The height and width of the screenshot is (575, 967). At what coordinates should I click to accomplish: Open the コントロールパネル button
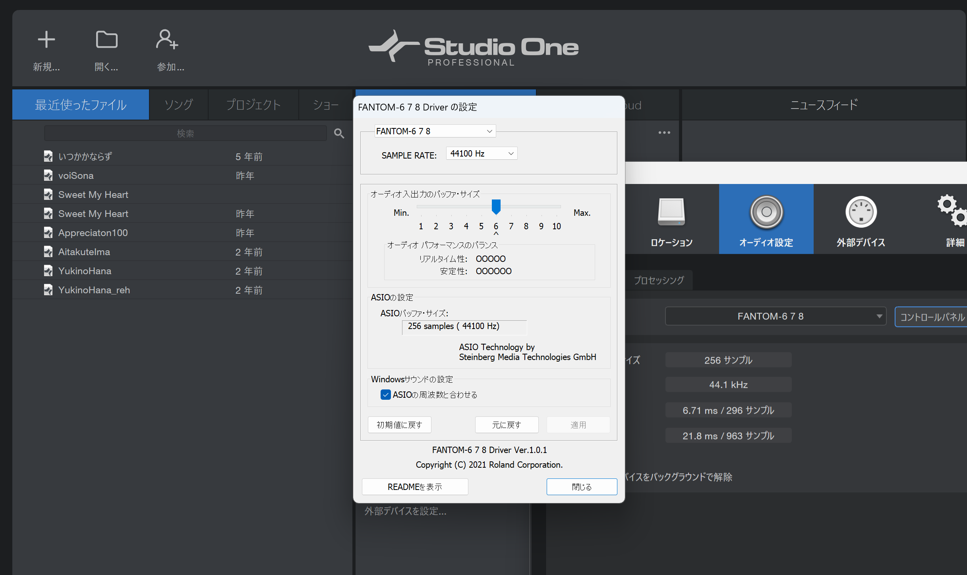931,317
